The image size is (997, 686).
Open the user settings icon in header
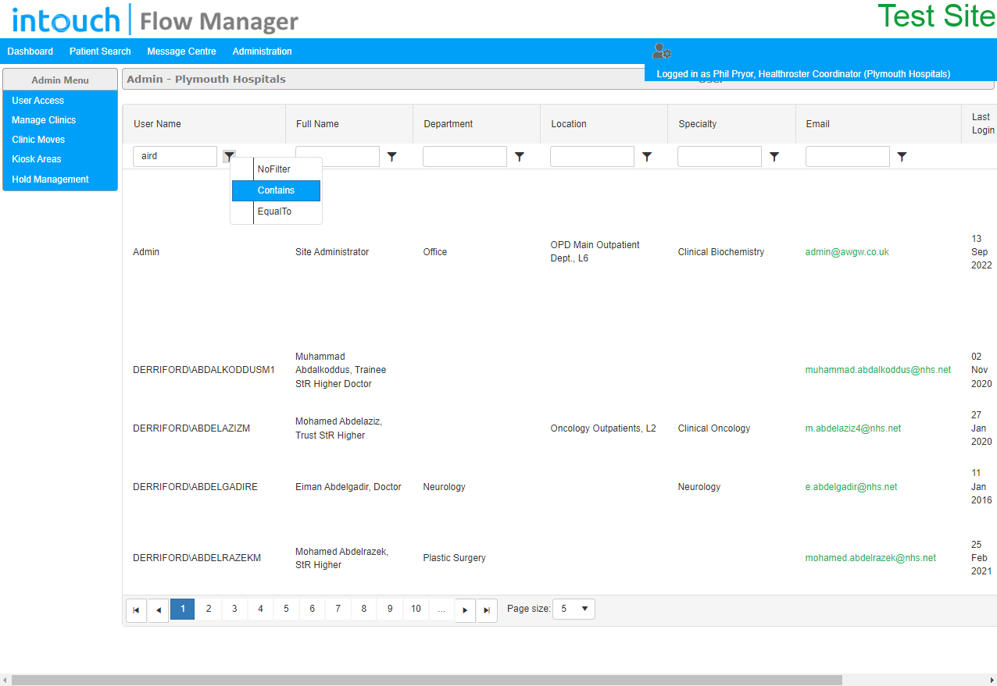(x=662, y=52)
